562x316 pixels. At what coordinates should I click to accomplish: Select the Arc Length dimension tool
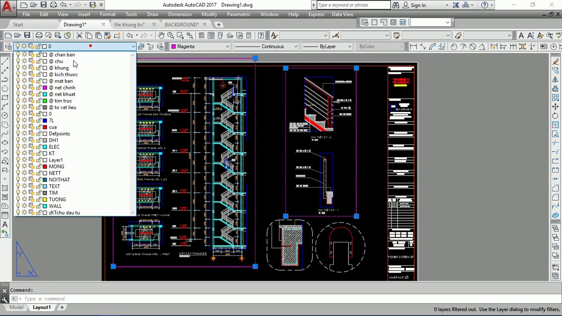(x=432, y=46)
